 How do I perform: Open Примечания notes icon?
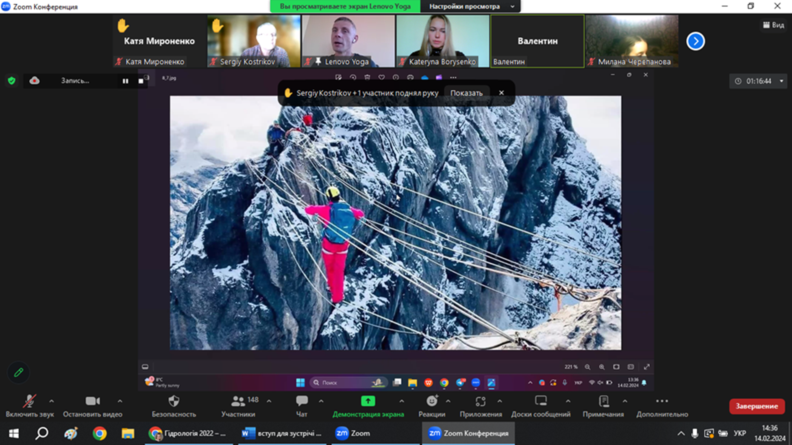603,402
